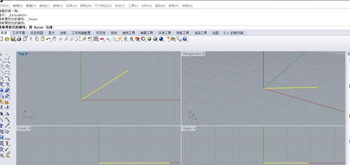Open a file with the folder icon
Image resolution: width=350 pixels, height=165 pixels.
click(x=7, y=39)
